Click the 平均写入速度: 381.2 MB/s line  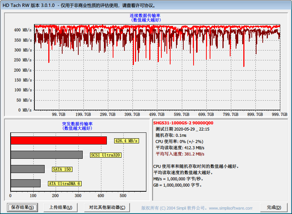coord(180,154)
